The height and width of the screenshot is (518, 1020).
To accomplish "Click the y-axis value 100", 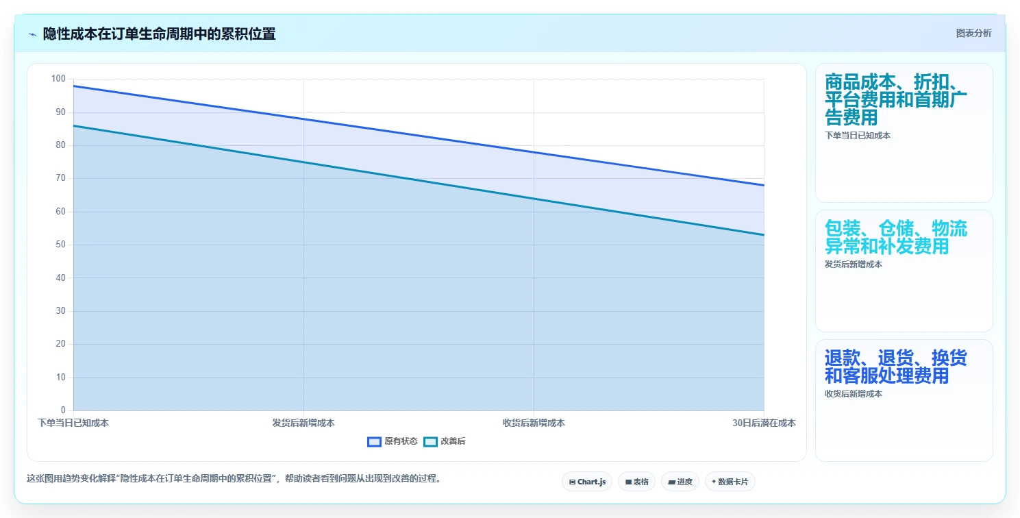I will pos(58,79).
